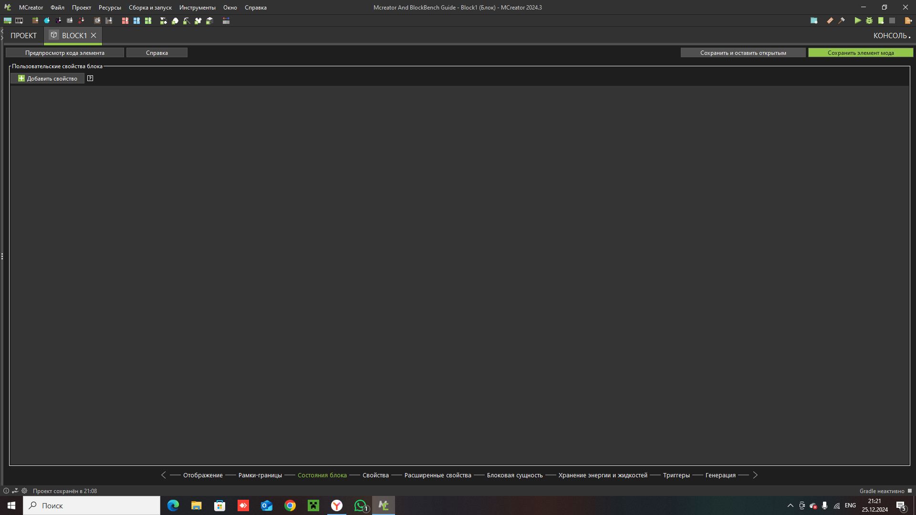
Task: Click the create animated texture filmstrip icon
Action: tap(19, 21)
